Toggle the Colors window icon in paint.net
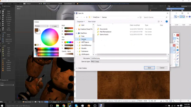 click(184, 17)
